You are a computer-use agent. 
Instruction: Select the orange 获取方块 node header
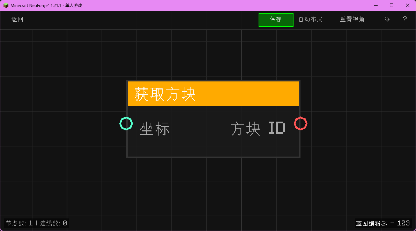[213, 94]
